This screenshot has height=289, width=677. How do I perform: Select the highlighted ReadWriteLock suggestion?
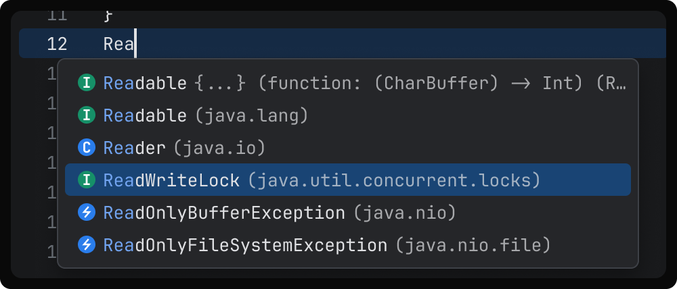(x=171, y=180)
